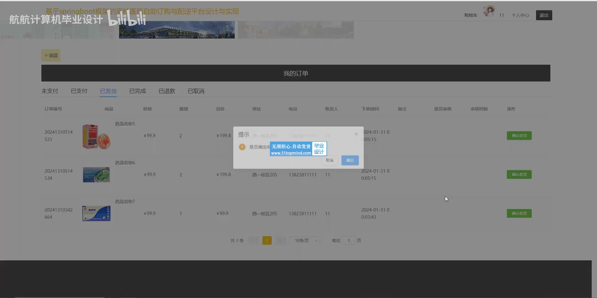Image resolution: width=597 pixels, height=298 pixels.
Task: Switch to the 已完成 tab
Action: 137,91
